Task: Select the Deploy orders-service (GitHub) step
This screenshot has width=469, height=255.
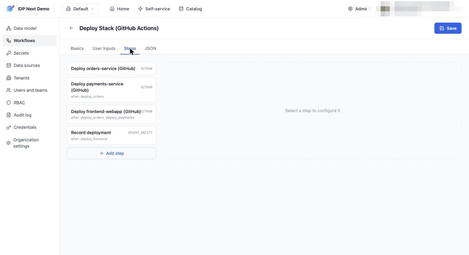Action: pyautogui.click(x=112, y=68)
